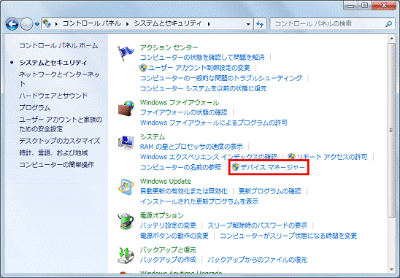This screenshot has height=278, width=400.
Task: Select システムとセキュリティ in sidebar
Action: coord(53,63)
